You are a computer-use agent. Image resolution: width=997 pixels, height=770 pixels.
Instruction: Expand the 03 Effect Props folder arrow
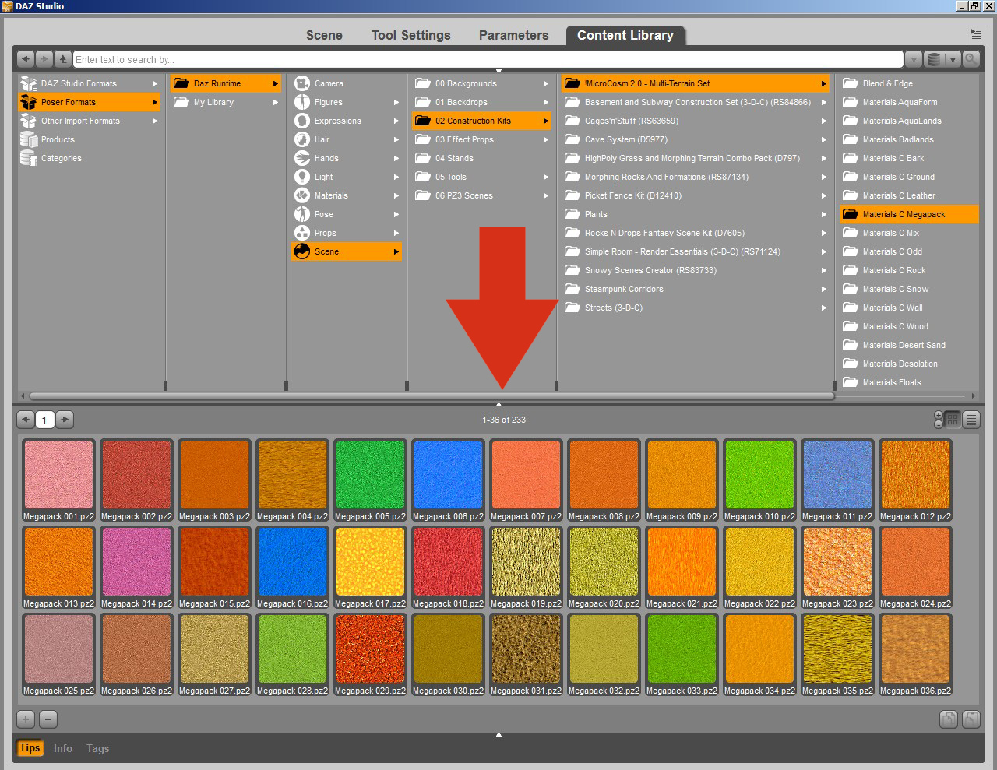(x=546, y=139)
